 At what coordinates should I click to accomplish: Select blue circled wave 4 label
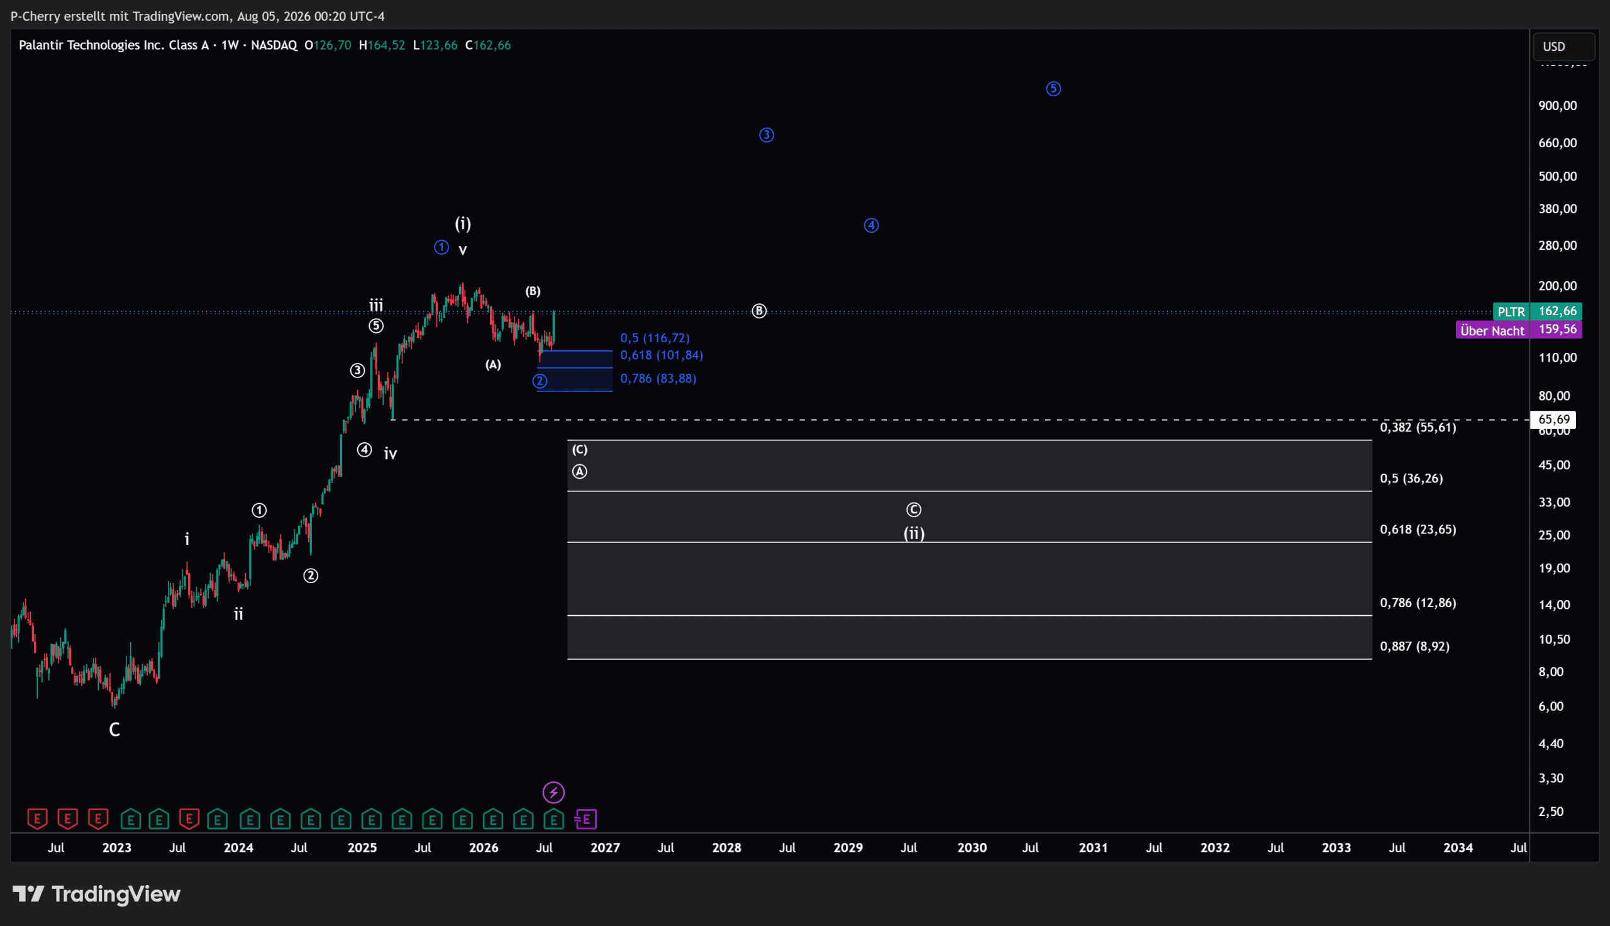pos(871,225)
